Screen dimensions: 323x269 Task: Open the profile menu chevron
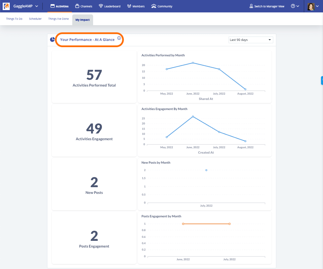point(317,6)
